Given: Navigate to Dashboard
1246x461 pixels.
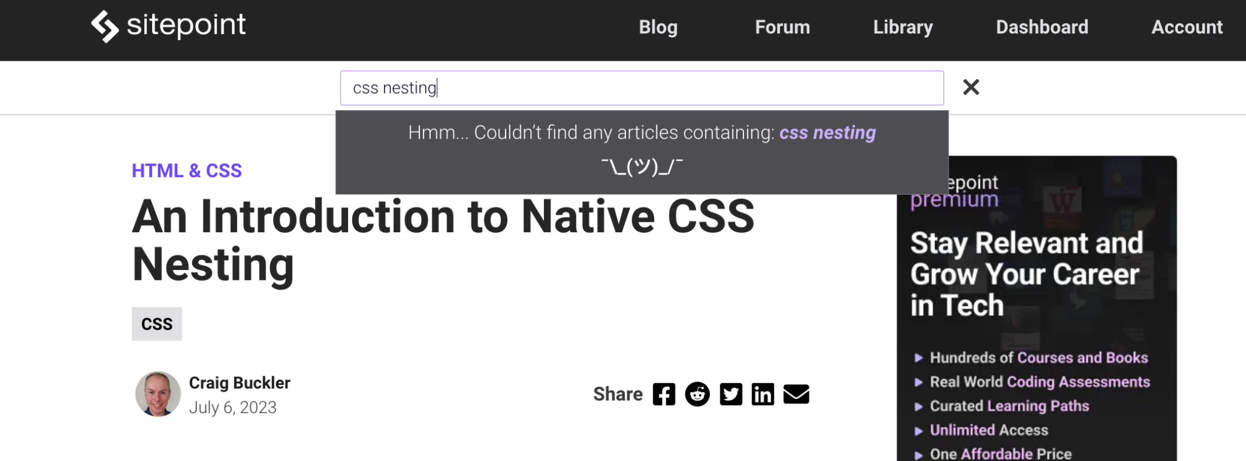Looking at the screenshot, I should pos(1042,27).
